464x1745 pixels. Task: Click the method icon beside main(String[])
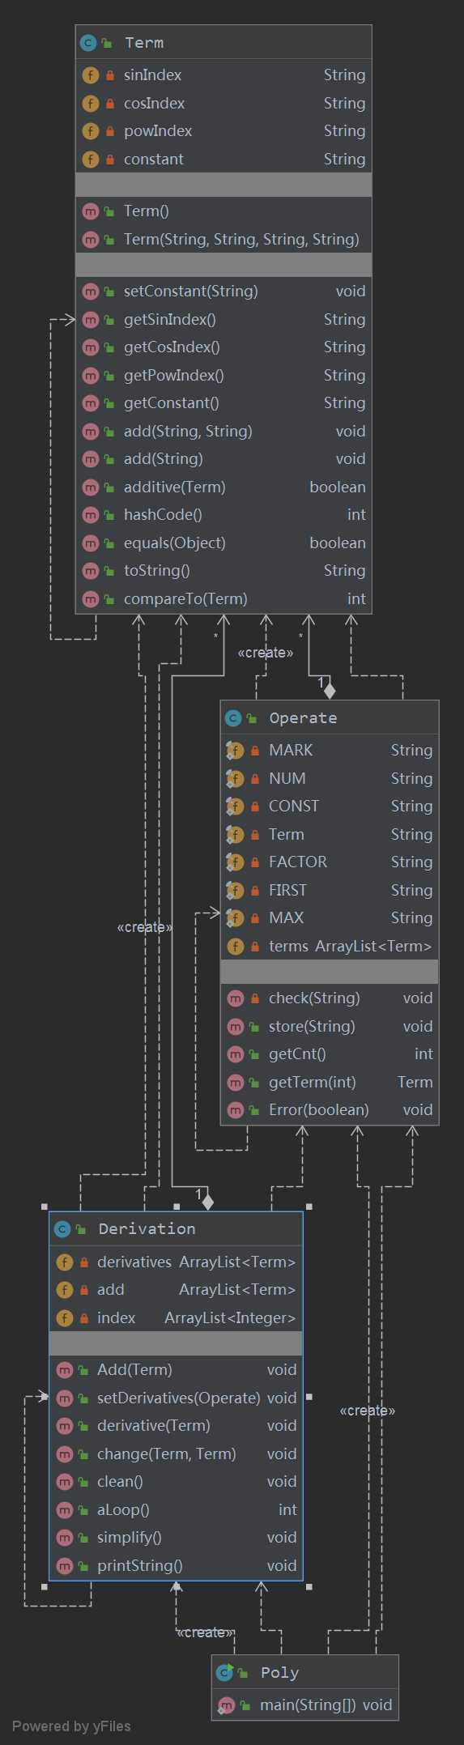[x=226, y=1705]
